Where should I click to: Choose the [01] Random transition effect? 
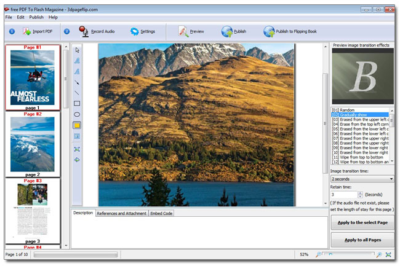point(360,110)
